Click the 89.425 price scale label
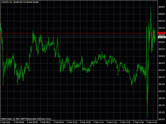The width and height of the screenshot is (166, 124). coord(162,70)
